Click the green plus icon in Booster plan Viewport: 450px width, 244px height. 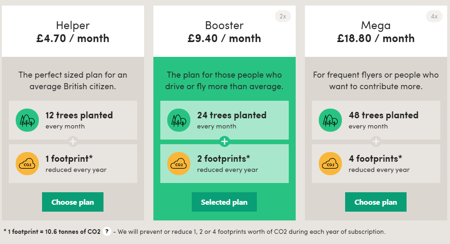(x=225, y=141)
